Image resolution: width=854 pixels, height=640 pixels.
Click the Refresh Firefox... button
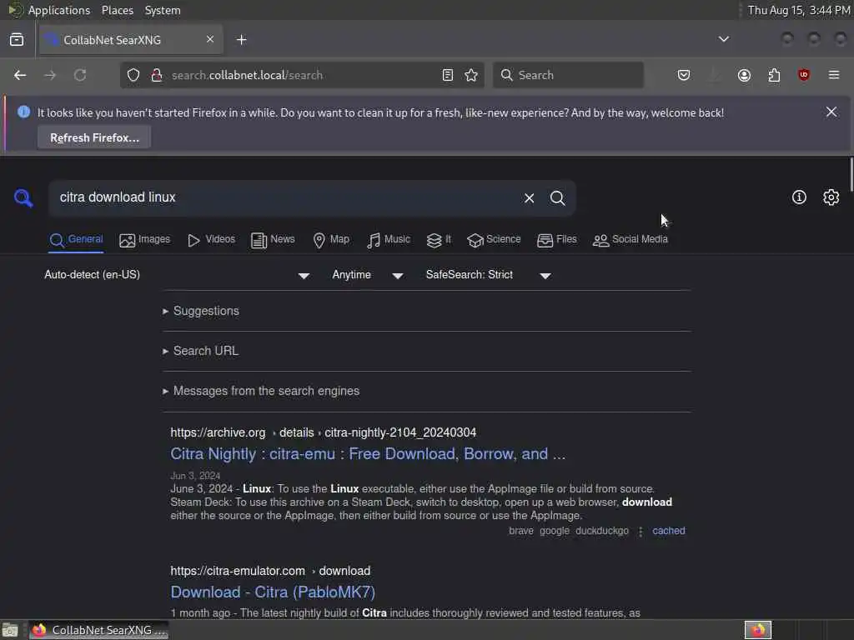pos(94,137)
